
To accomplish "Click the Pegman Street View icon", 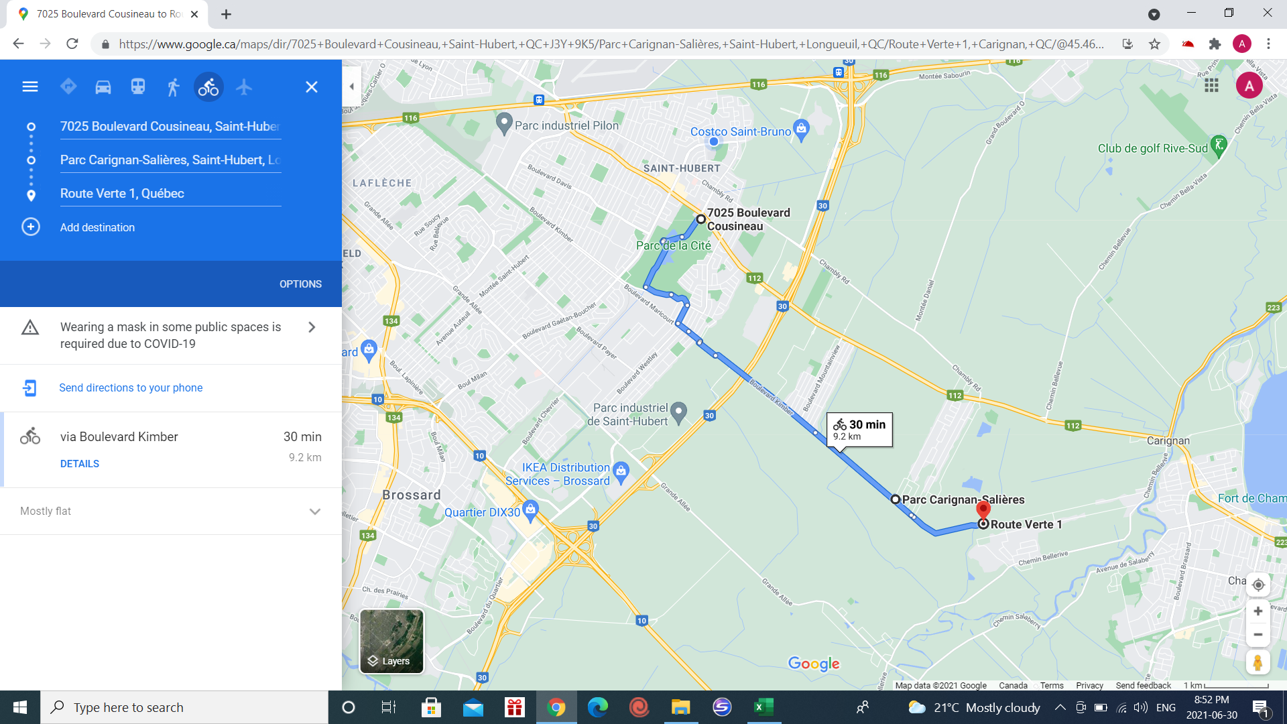I will point(1258,662).
